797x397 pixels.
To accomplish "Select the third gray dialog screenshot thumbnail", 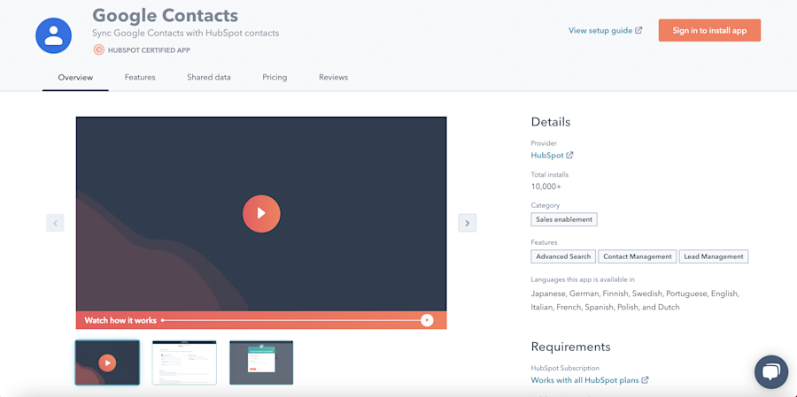I will [x=261, y=363].
